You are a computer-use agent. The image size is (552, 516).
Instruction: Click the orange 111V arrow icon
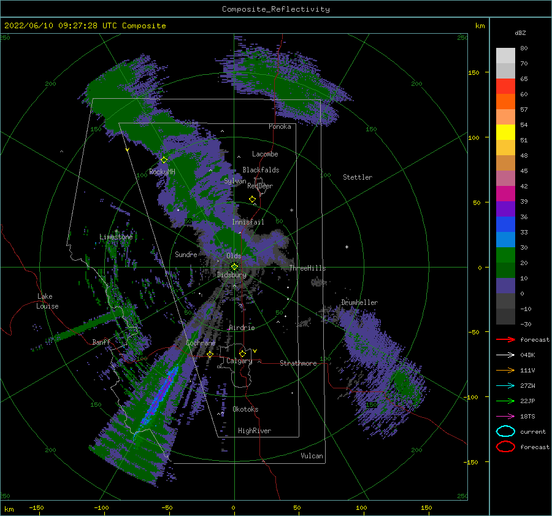click(x=505, y=370)
